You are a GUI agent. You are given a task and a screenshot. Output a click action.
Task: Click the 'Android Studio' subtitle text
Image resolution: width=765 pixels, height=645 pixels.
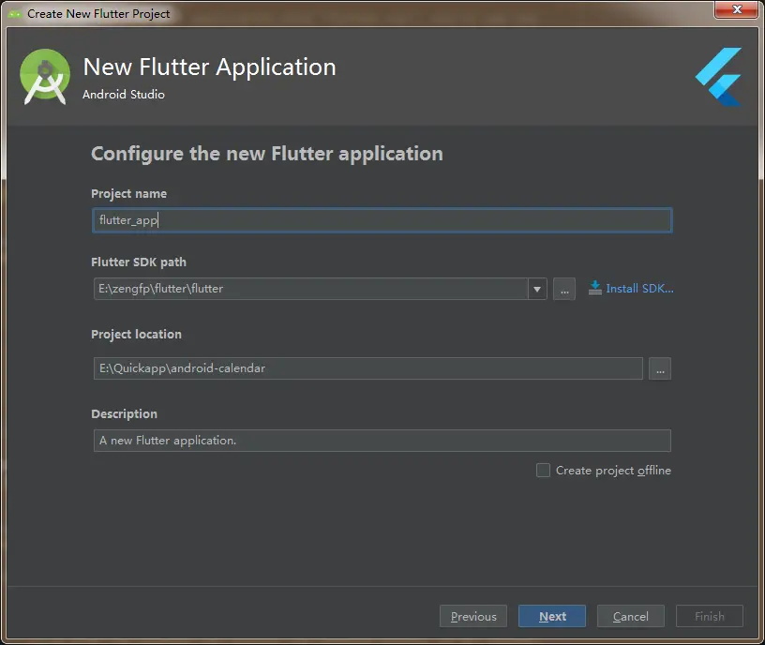coord(124,94)
